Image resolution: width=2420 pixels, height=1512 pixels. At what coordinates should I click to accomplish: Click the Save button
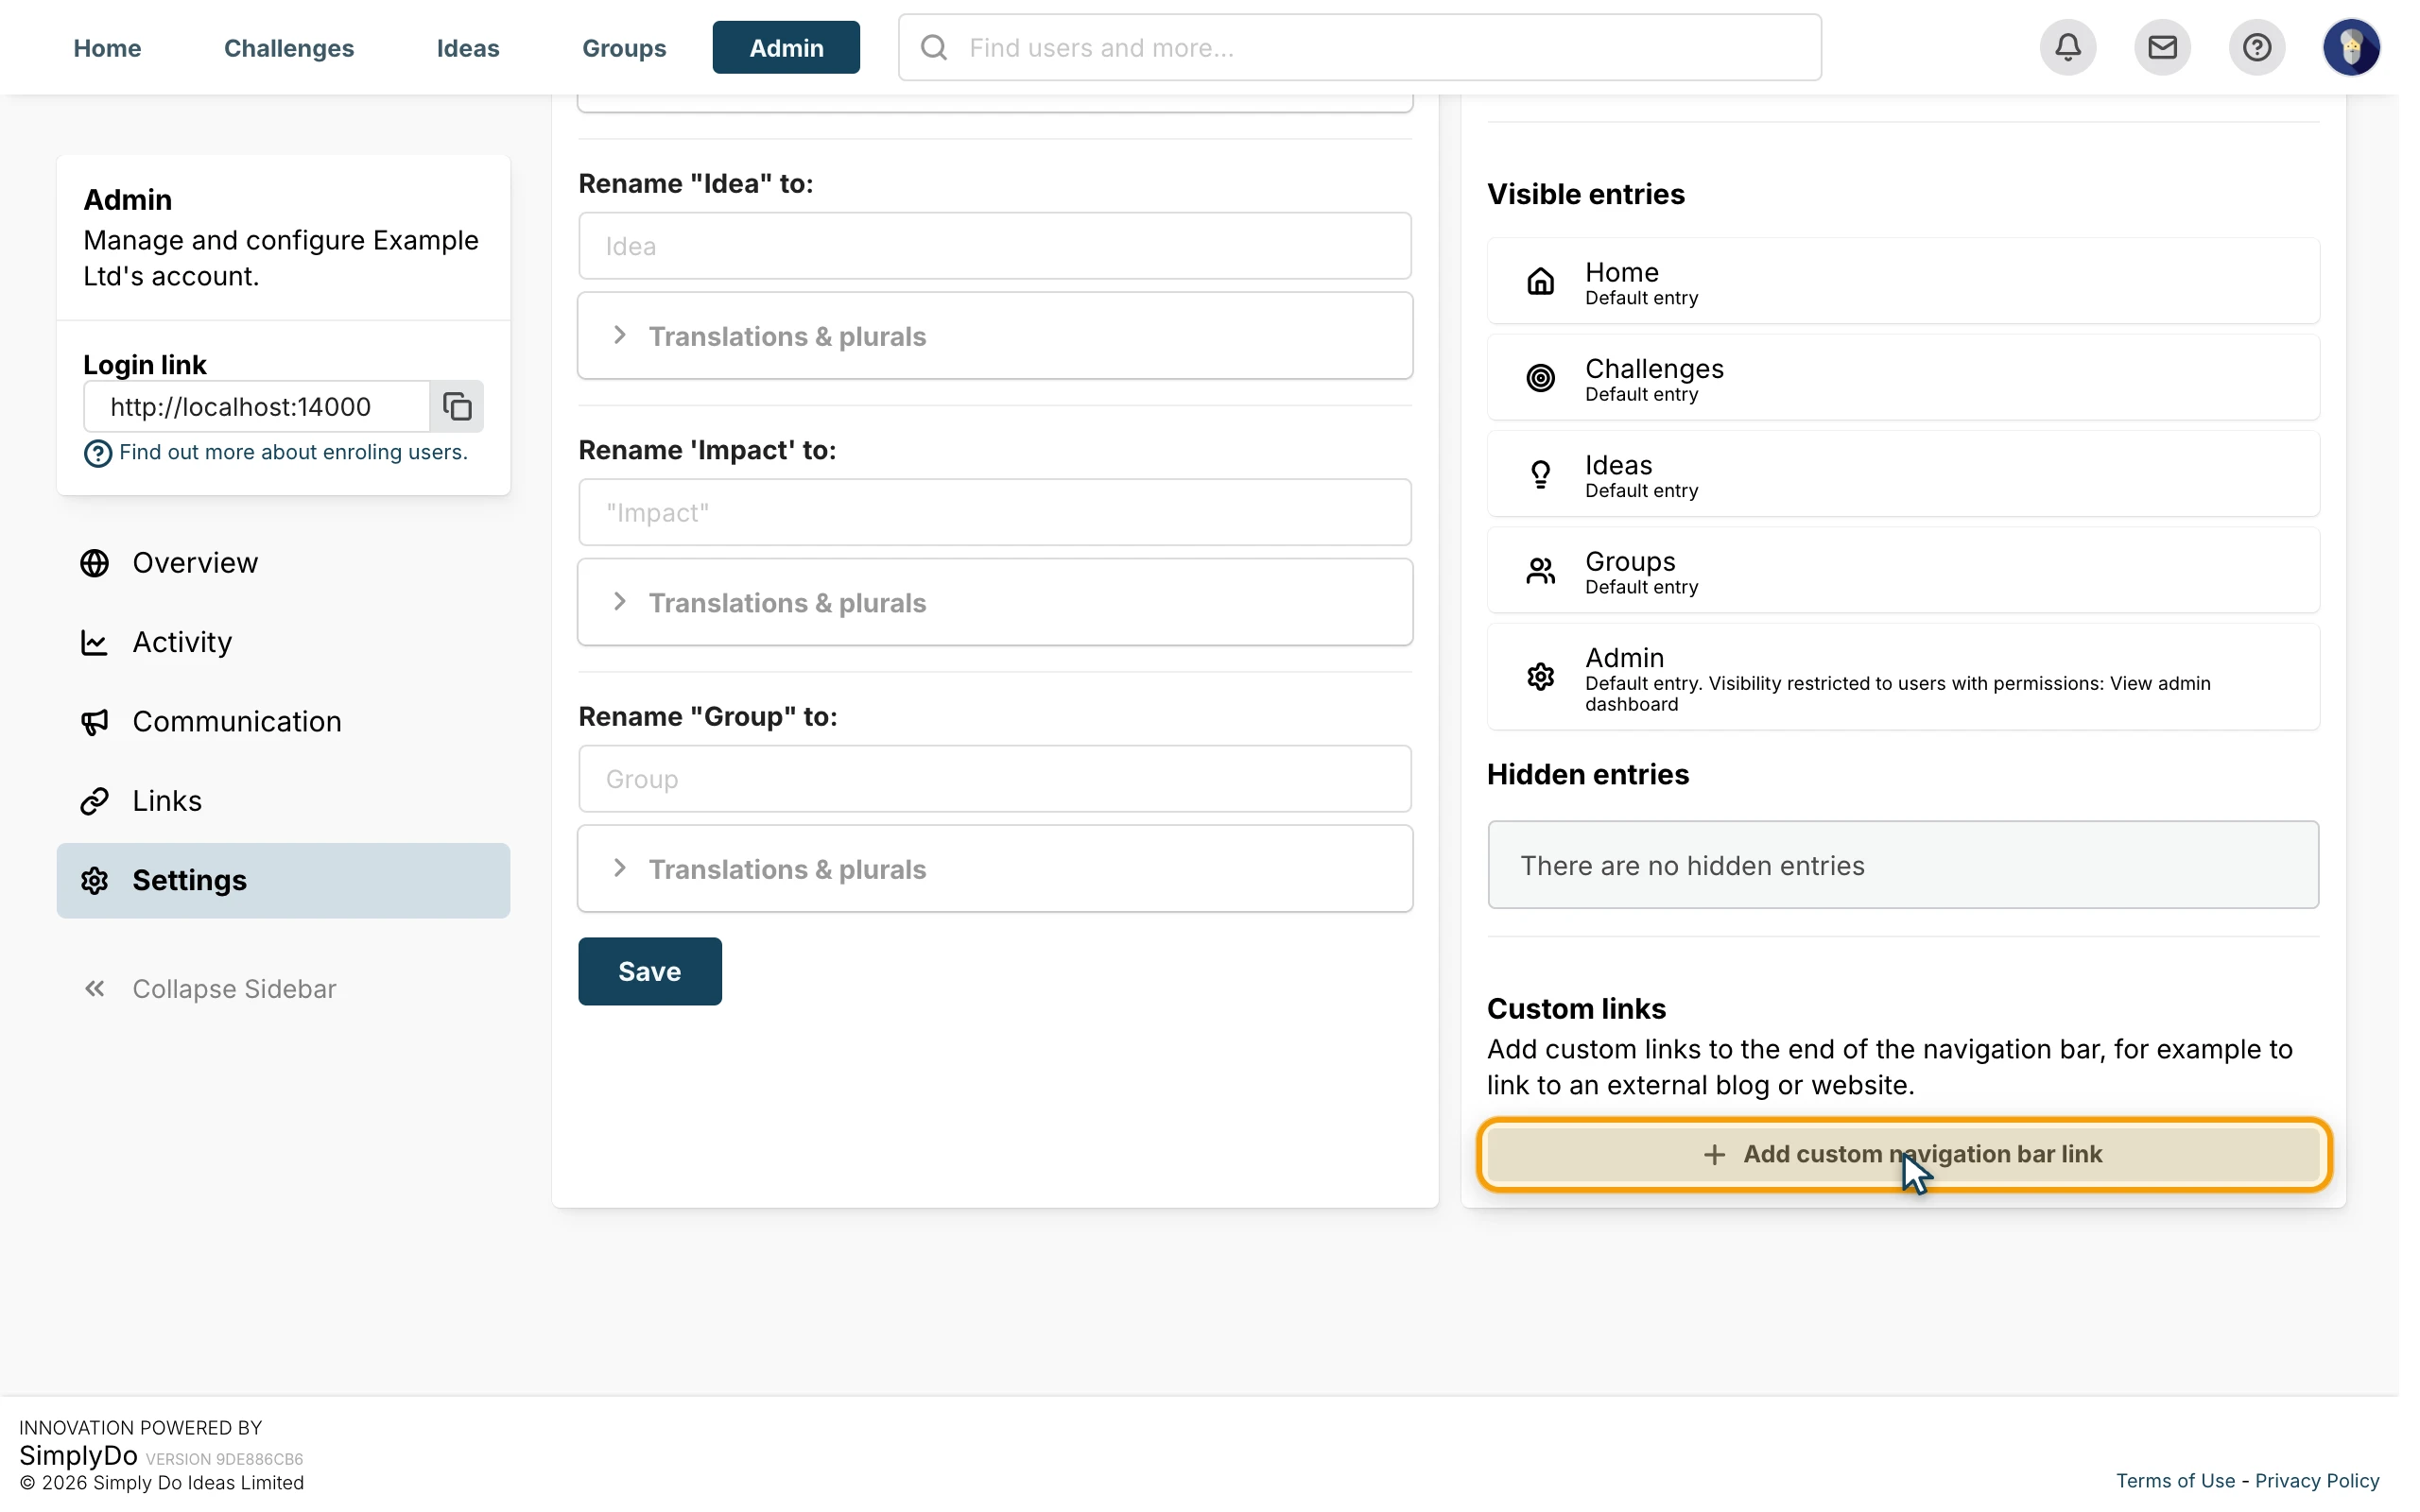click(x=650, y=971)
